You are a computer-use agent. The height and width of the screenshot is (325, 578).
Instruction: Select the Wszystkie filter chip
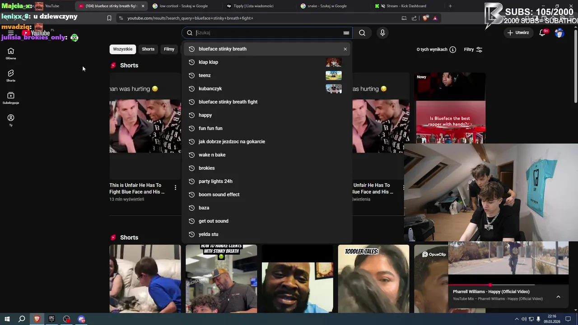123,49
